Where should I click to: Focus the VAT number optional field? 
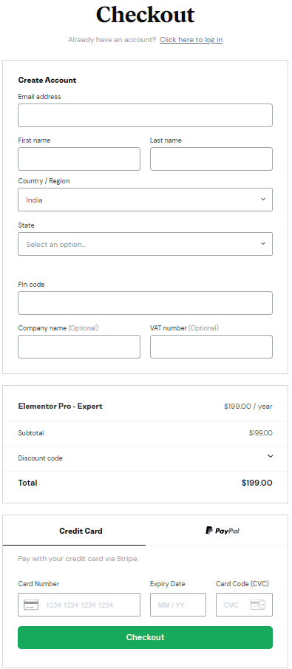pos(211,347)
